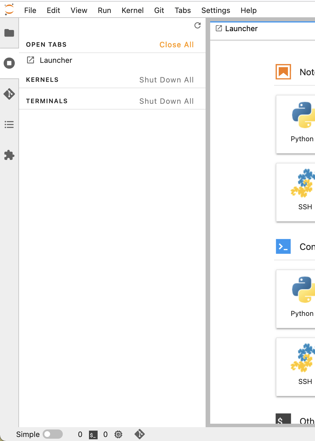Open the Git sidebar panel icon
Viewport: 315px width, 441px height.
[9, 94]
